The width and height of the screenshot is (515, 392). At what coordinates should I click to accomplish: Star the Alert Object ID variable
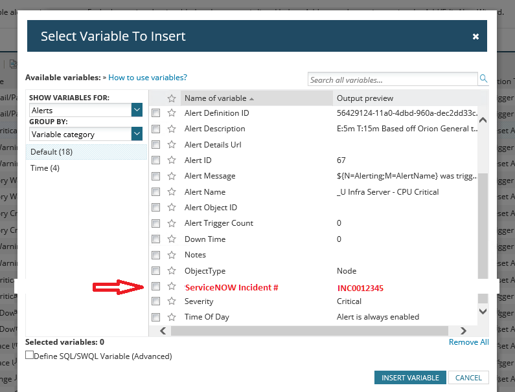click(x=172, y=207)
